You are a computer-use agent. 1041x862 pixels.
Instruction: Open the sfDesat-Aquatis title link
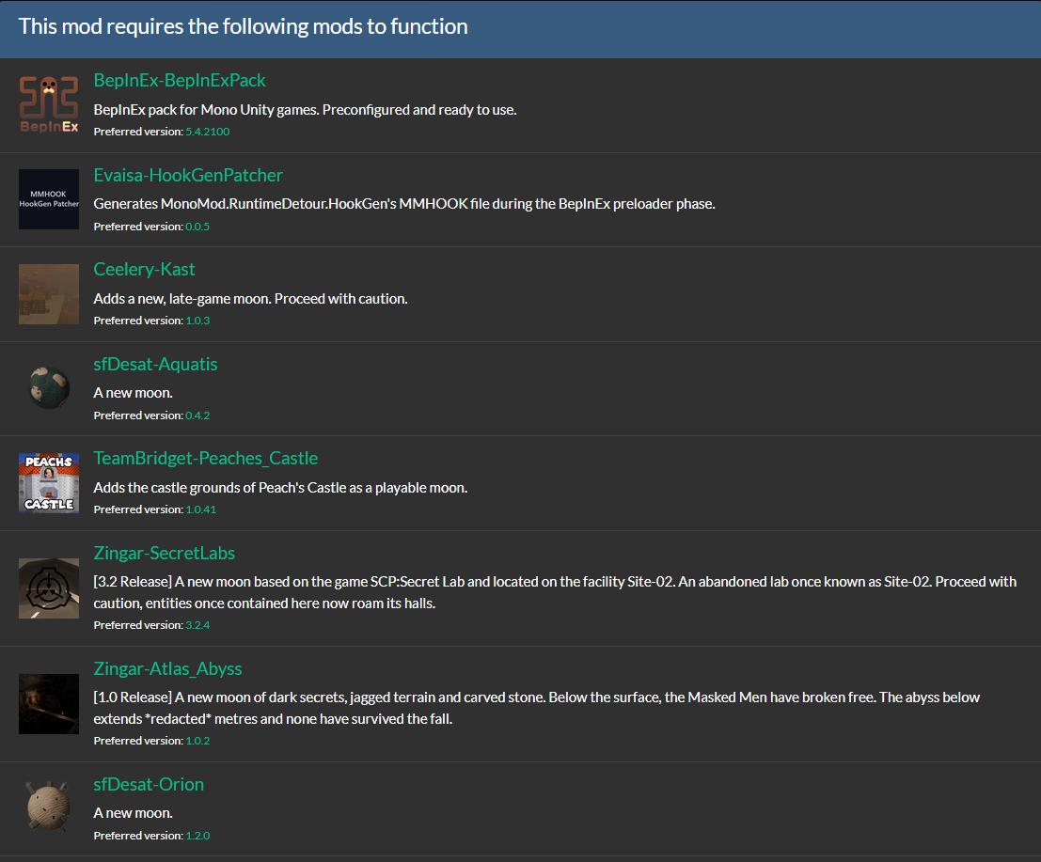tap(156, 364)
